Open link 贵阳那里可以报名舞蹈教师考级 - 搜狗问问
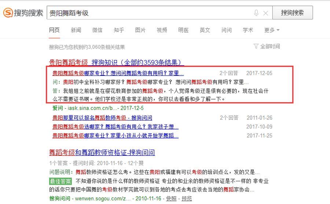The height and width of the screenshot is (204, 330). [x=102, y=118]
